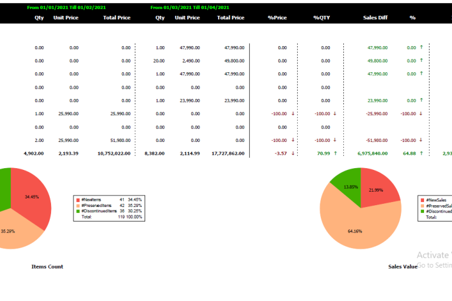
Task: Select the 'From 01/03/2021 Till 01/04/2021' period header
Action: pos(190,7)
